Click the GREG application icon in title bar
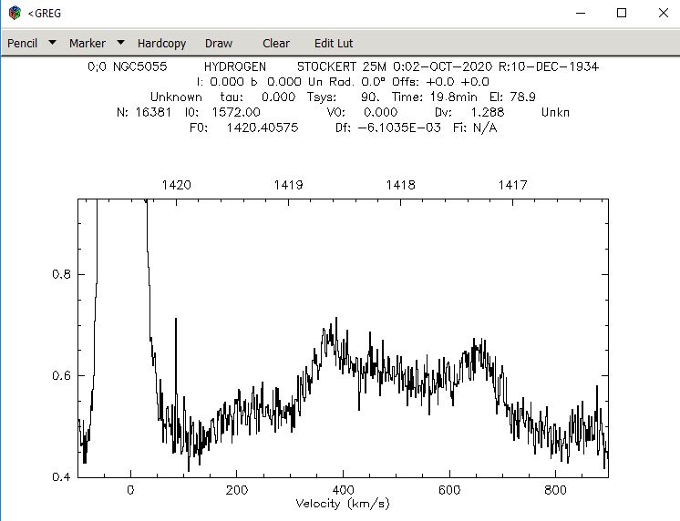 pos(15,13)
